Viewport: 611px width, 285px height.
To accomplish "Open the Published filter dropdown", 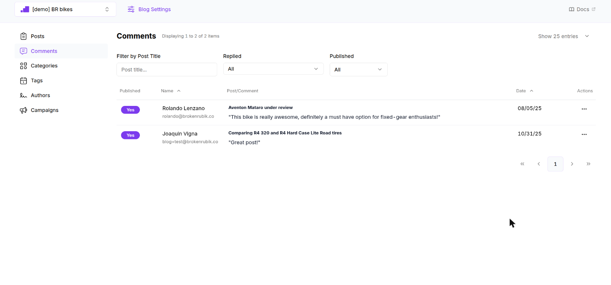I will click(x=358, y=69).
